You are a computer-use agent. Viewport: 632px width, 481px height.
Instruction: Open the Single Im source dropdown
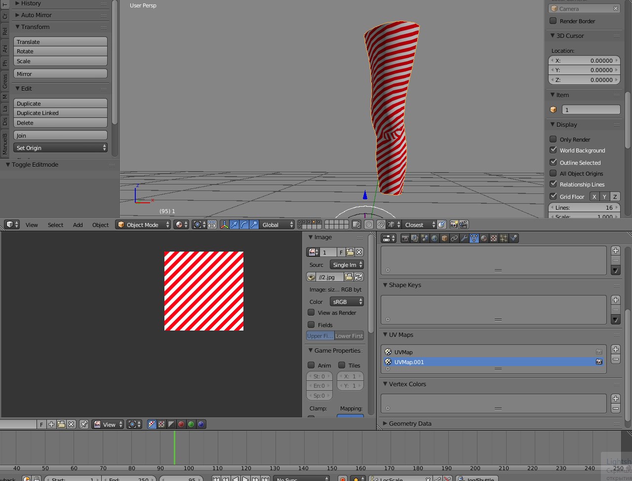click(x=347, y=264)
